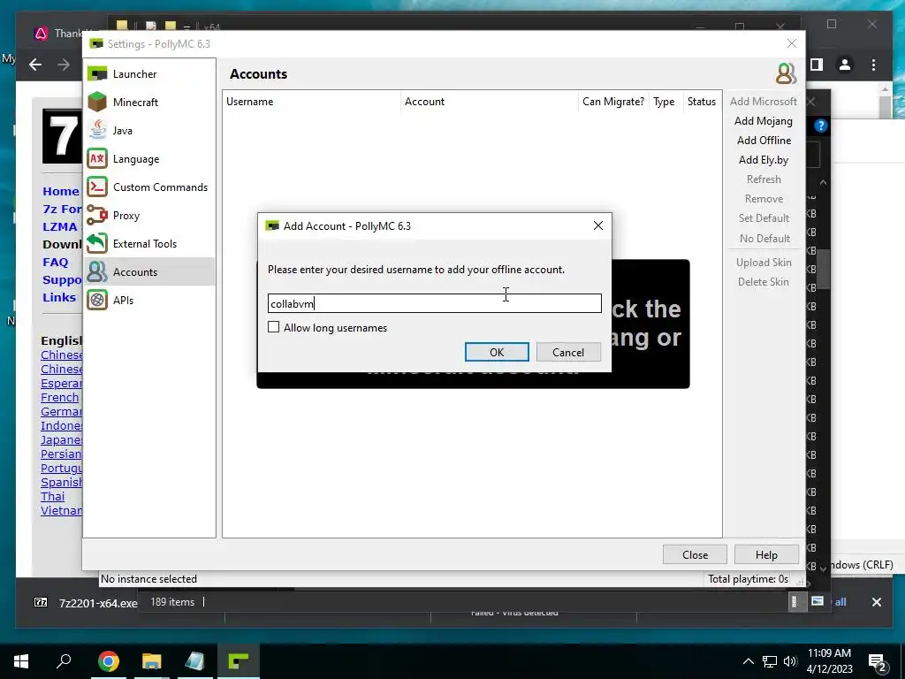This screenshot has width=905, height=679.
Task: Open the Links link on 7-Zip page
Action: [x=59, y=297]
